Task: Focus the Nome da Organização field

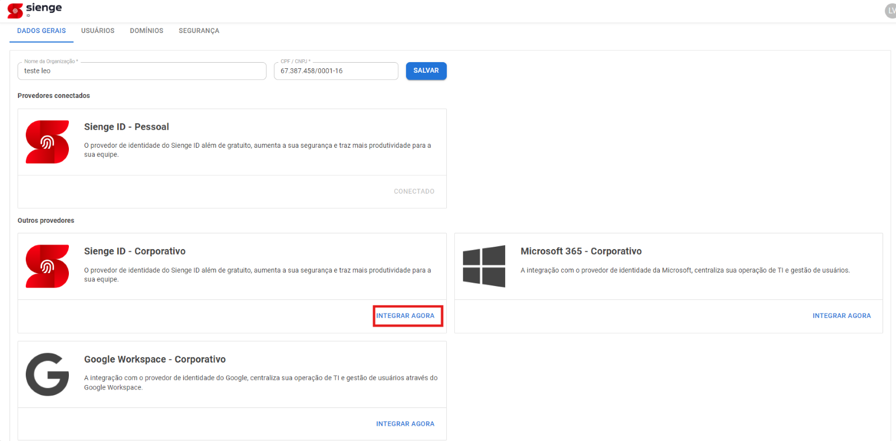Action: [x=142, y=71]
